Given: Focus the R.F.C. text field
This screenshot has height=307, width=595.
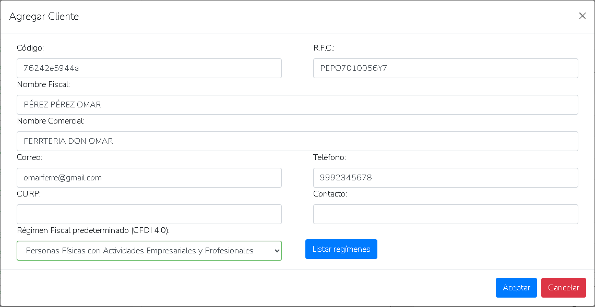Looking at the screenshot, I should (445, 68).
